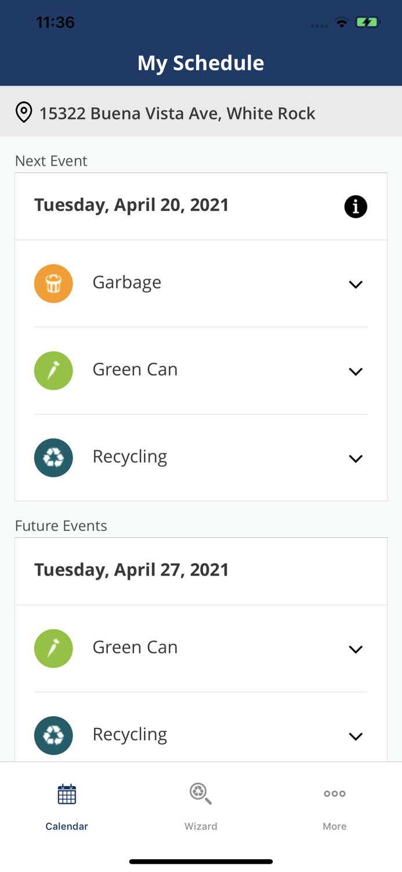
Task: Tap the orange Garbage bin icon
Action: tap(53, 283)
